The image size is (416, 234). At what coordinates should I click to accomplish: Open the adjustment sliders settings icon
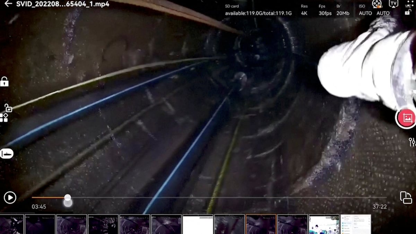coord(412,141)
